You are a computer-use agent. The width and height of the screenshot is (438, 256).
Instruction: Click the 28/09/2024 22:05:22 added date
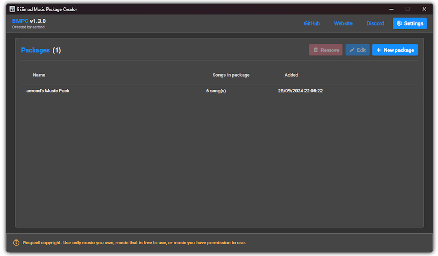300,91
